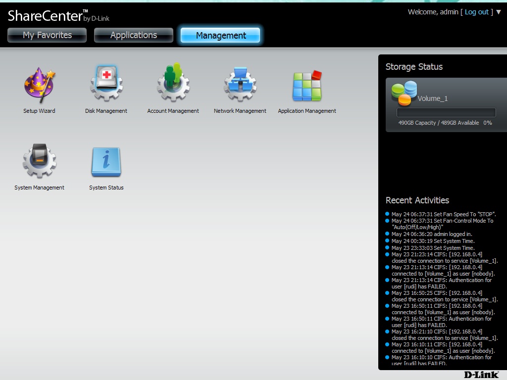Click the "Volume_1" label
Viewport: 507px width, 380px height.
pyautogui.click(x=433, y=98)
